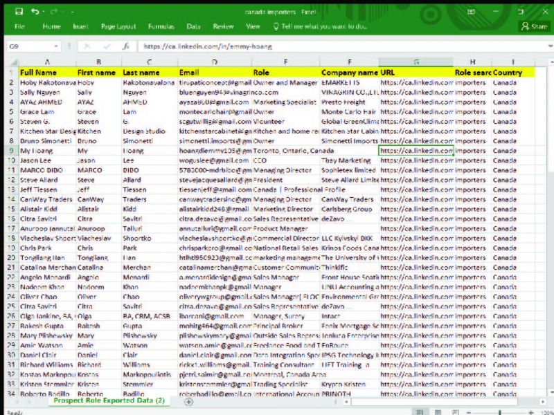The height and width of the screenshot is (415, 554).
Task: Open the Insert ribbon tab
Action: [x=81, y=26]
